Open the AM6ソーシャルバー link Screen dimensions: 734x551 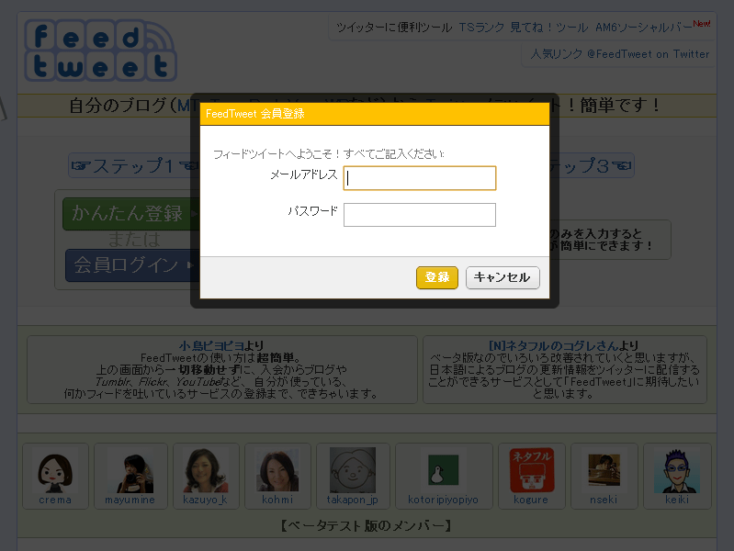[x=644, y=28]
